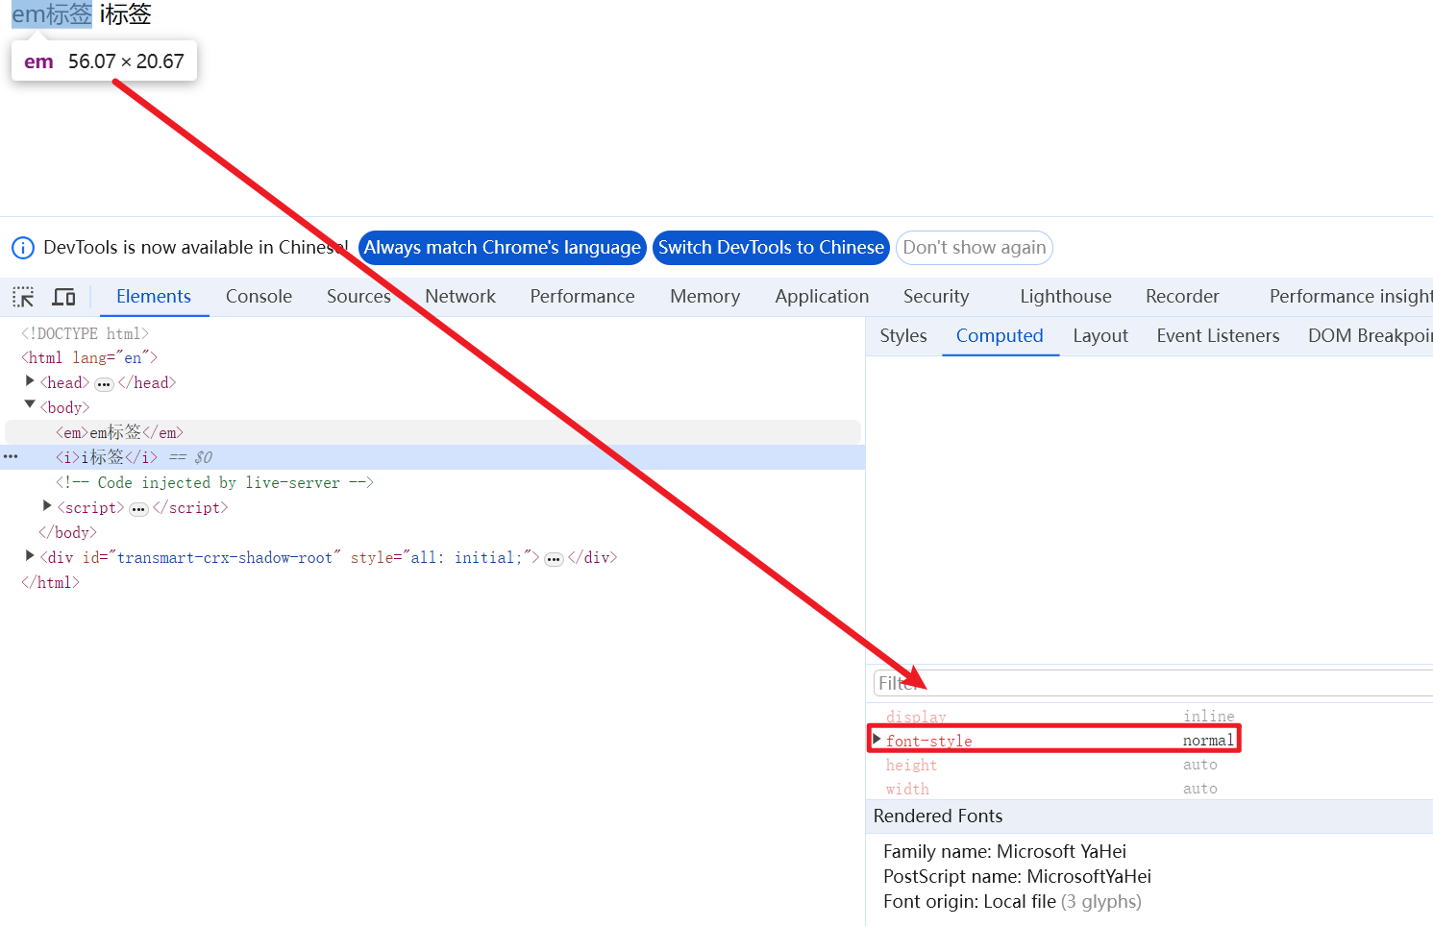Click the Rendered Fonts section header
1433x926 pixels.
1149,816
